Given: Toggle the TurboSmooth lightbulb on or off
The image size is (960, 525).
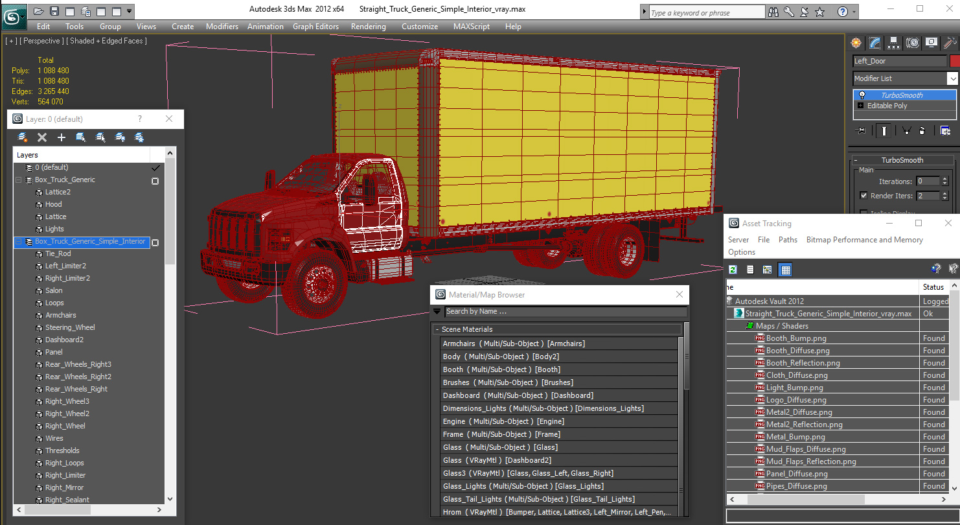Looking at the screenshot, I should pos(862,95).
